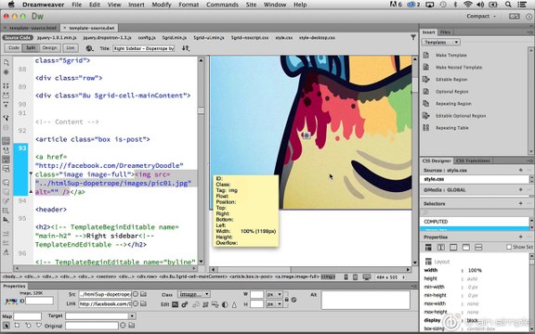Select the circle hotspot tool

coord(28,326)
